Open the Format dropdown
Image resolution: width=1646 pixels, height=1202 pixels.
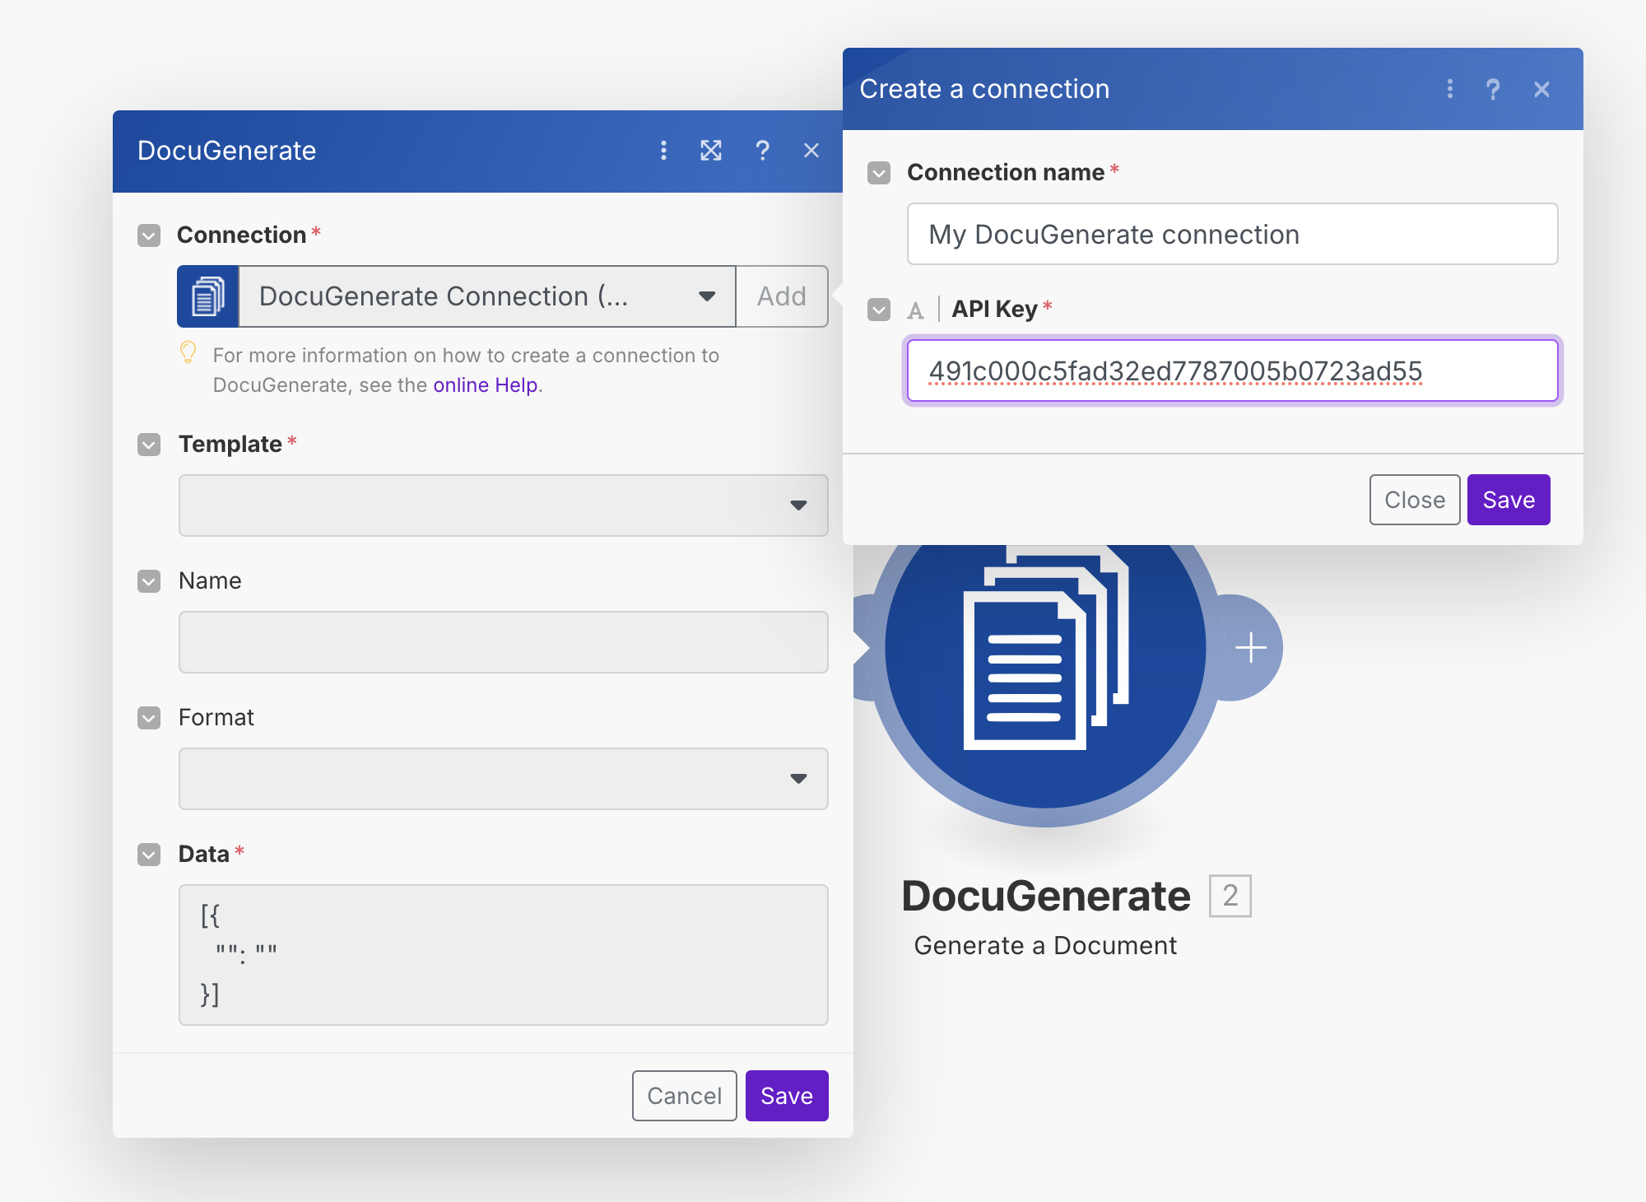504,779
